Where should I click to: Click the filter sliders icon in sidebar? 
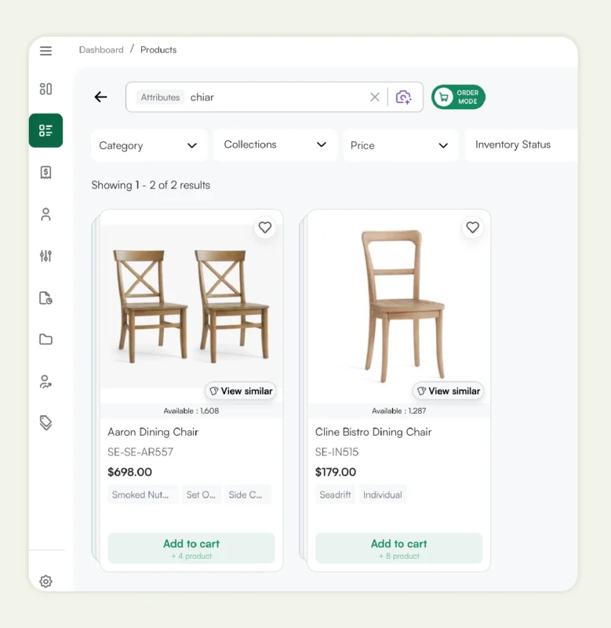click(45, 256)
